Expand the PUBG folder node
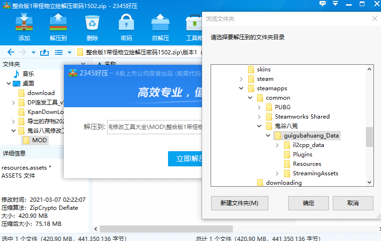This screenshot has width=381, height=241. click(259, 107)
